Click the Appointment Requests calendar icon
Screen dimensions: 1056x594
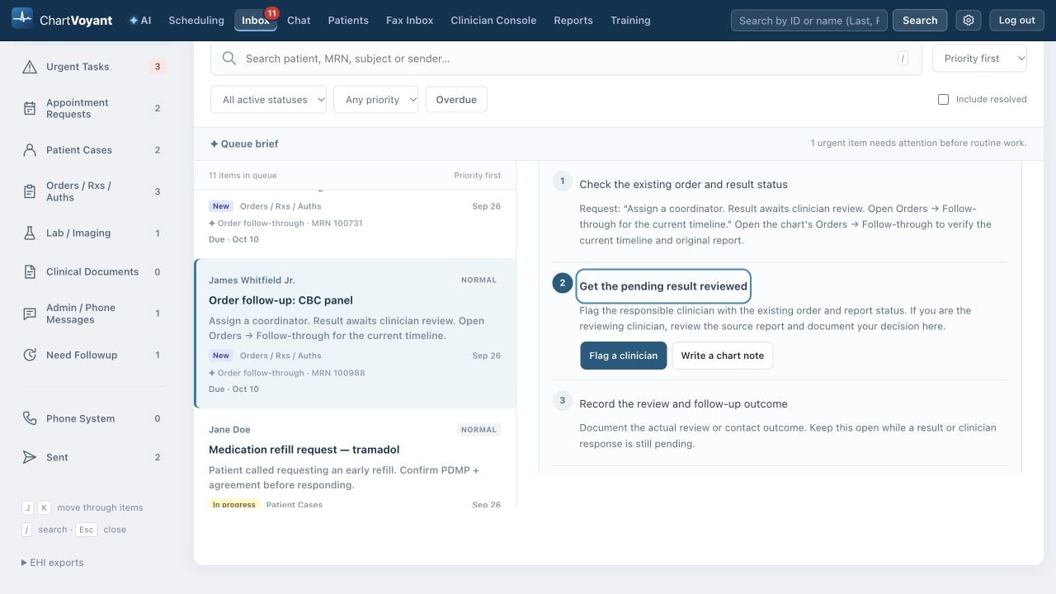tap(30, 108)
